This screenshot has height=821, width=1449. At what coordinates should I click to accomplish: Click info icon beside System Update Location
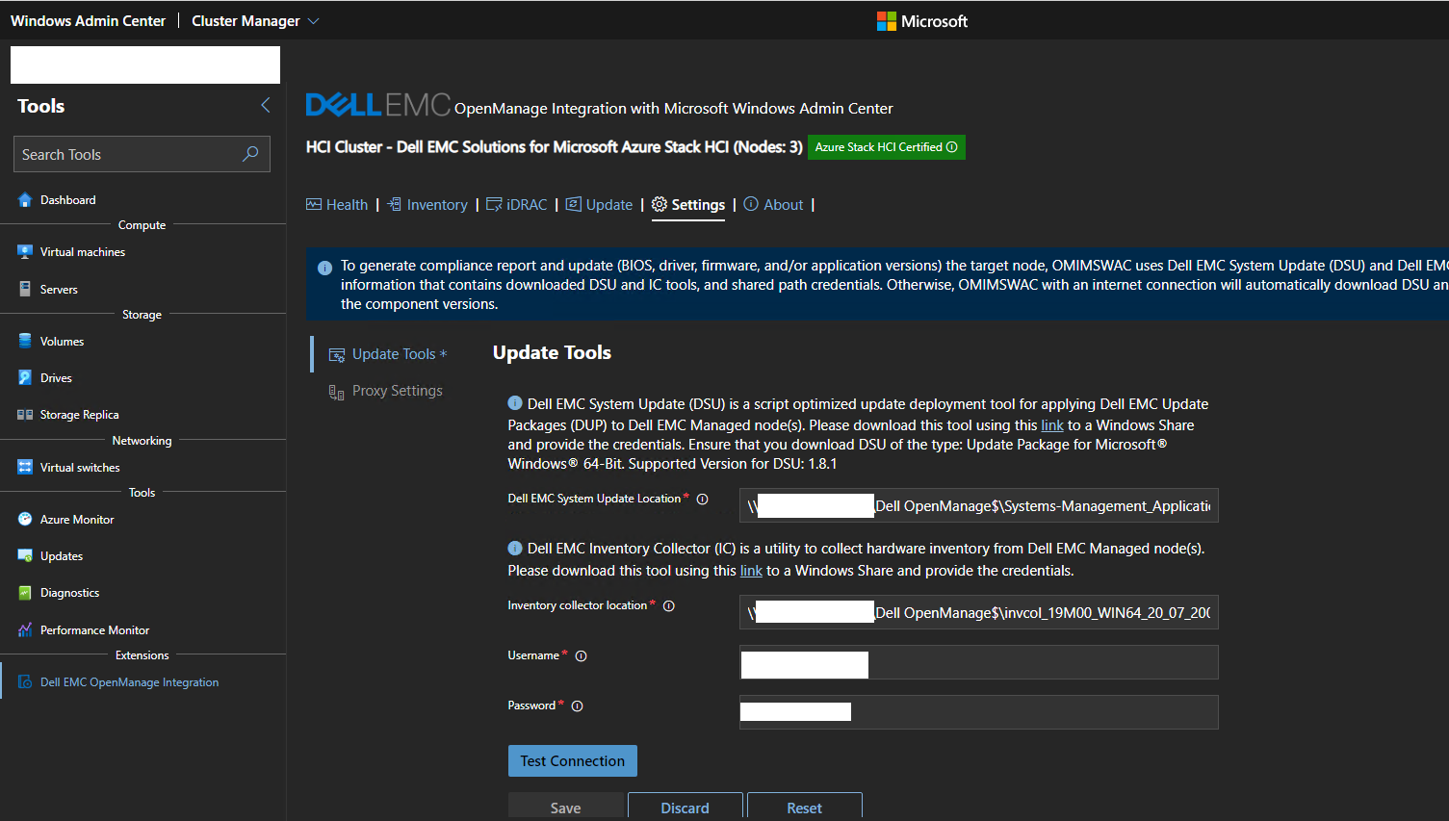pyautogui.click(x=702, y=499)
